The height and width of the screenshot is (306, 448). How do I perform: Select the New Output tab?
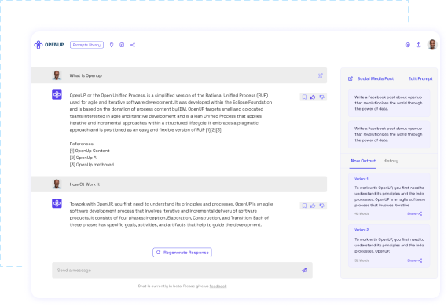[x=363, y=161]
